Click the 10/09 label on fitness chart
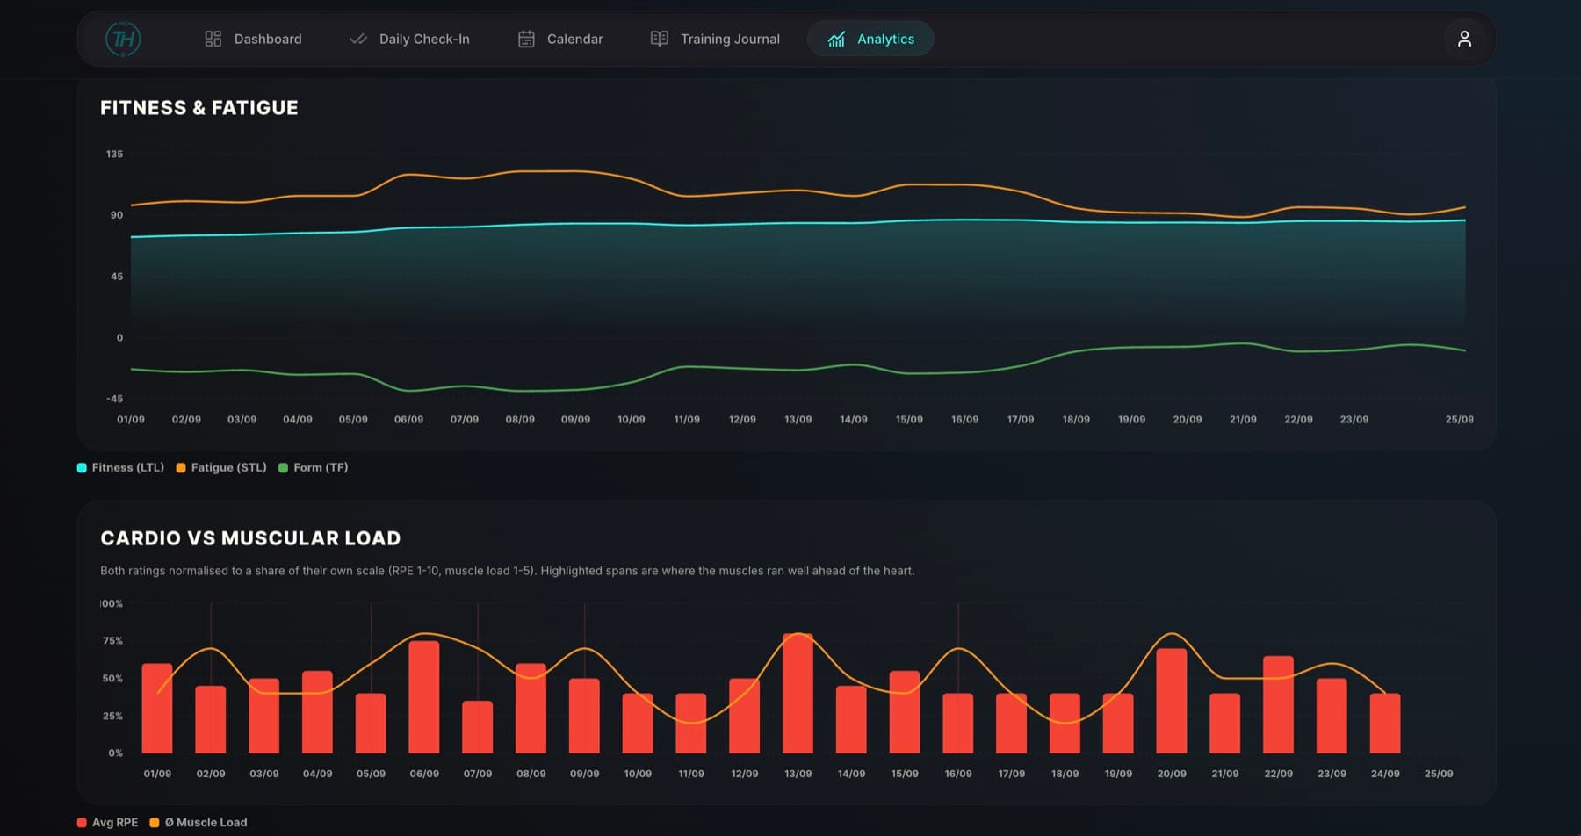 (632, 420)
